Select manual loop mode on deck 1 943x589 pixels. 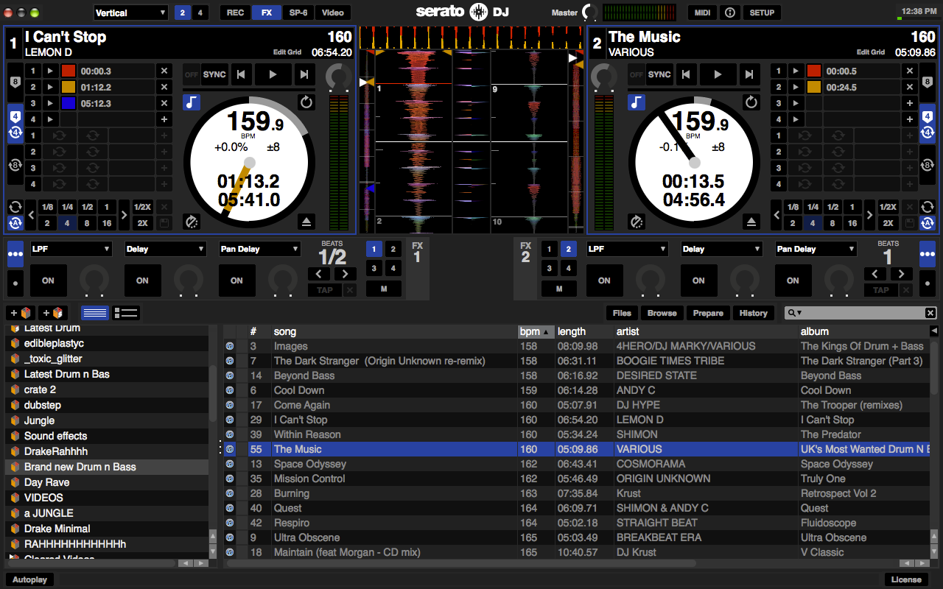[x=15, y=207]
